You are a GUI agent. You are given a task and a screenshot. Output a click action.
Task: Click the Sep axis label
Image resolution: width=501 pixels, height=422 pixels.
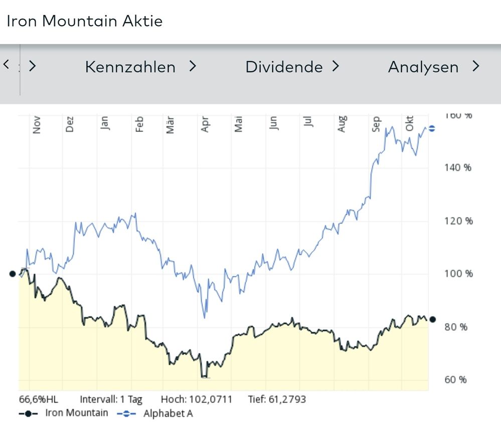click(x=376, y=124)
